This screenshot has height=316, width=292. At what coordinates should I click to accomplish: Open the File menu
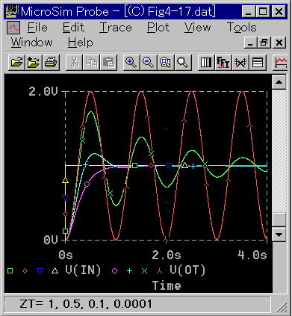[37, 28]
